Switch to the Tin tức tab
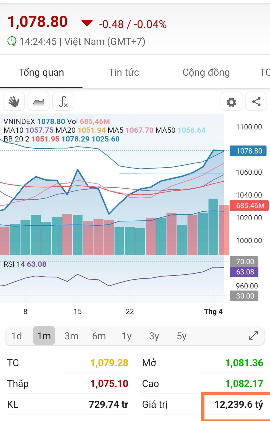 click(x=124, y=72)
